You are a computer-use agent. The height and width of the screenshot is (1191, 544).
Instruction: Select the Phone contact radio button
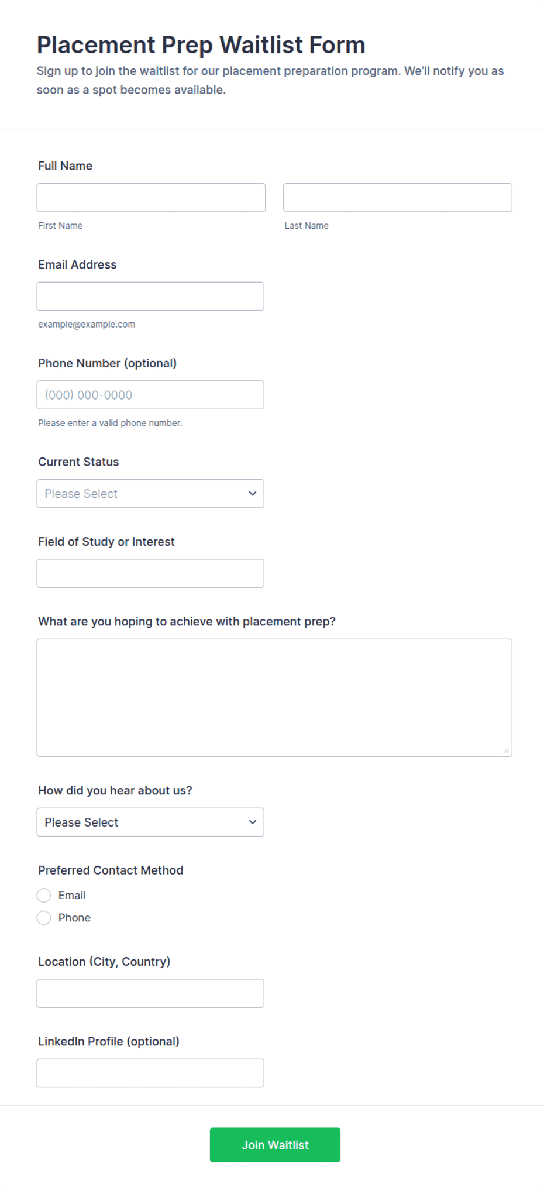(x=44, y=918)
